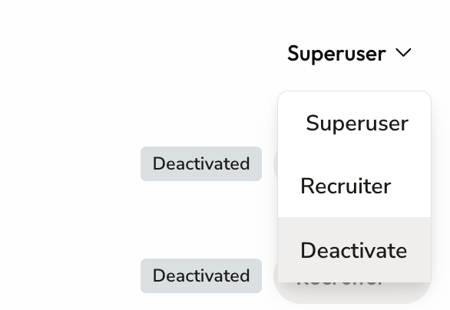Click the bold Superuser label at top
The image size is (450, 310).
point(336,54)
